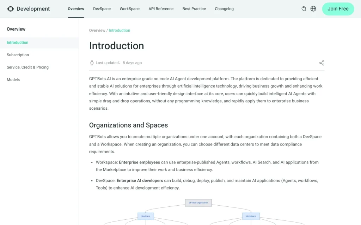Click the Join Free button
This screenshot has width=361, height=225.
click(x=338, y=9)
